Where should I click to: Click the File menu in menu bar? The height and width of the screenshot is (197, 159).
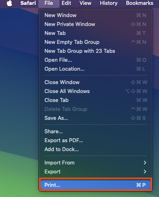[49, 3]
